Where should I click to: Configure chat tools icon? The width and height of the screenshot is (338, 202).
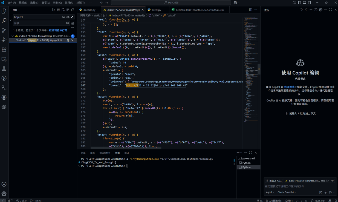[320, 192]
